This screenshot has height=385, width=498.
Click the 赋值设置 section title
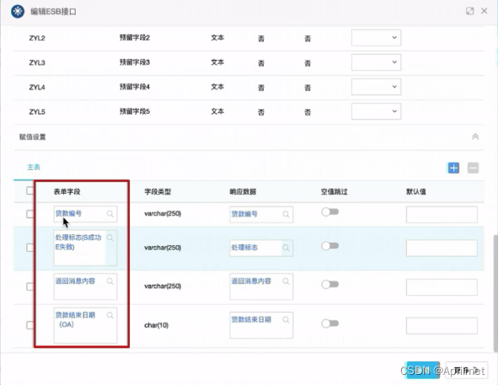pos(33,137)
